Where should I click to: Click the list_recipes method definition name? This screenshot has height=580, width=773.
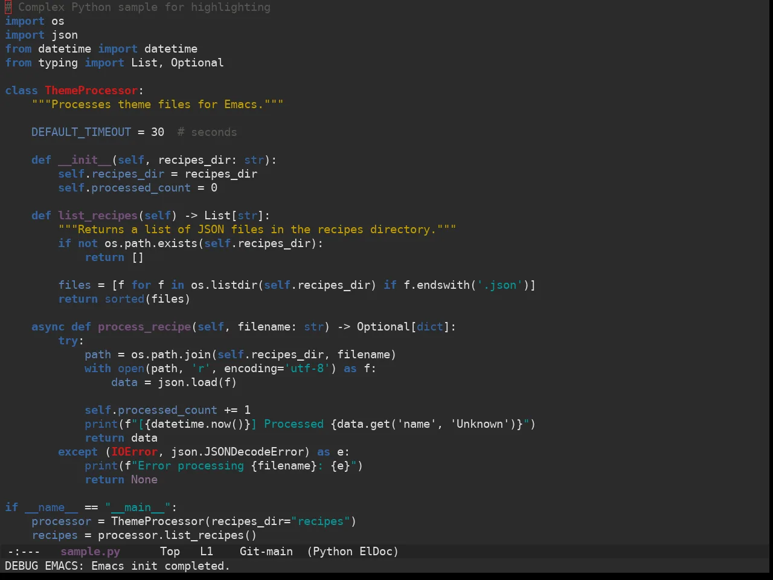click(x=98, y=216)
